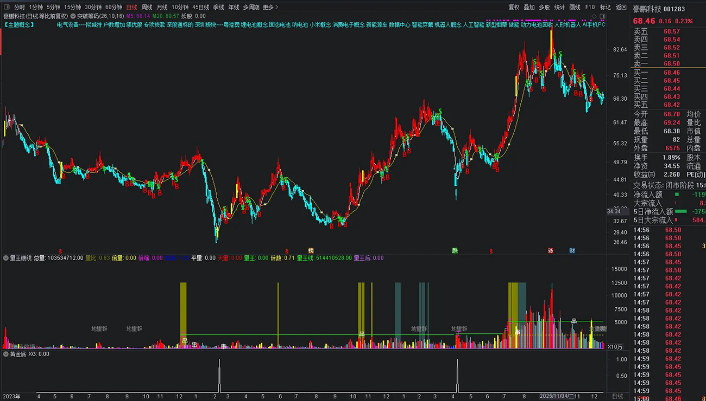706x401 pixels.
Task: Click the 2025/11/04 date marker on timeline
Action: (x=553, y=397)
